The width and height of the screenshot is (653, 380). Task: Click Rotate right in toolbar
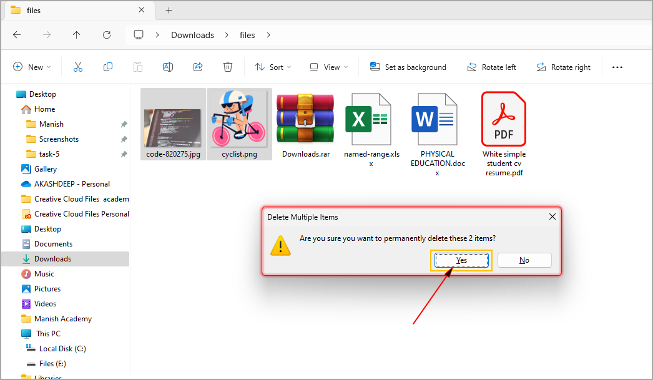pyautogui.click(x=563, y=67)
